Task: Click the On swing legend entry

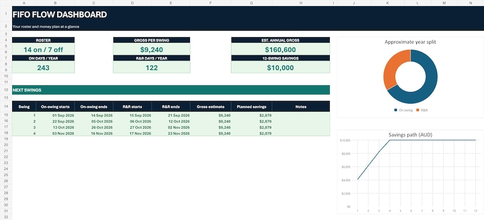Action: tap(404, 110)
